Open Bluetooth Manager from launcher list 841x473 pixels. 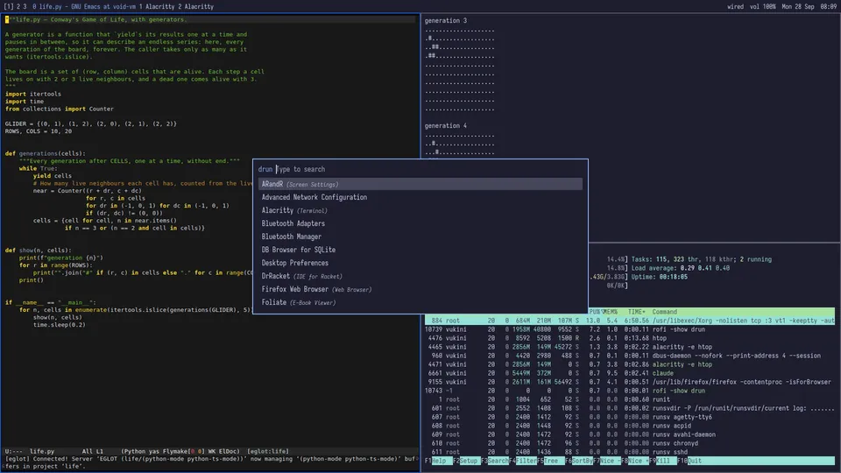tap(420, 236)
